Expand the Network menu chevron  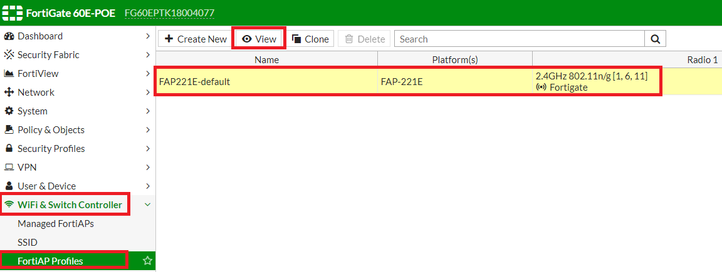click(147, 93)
